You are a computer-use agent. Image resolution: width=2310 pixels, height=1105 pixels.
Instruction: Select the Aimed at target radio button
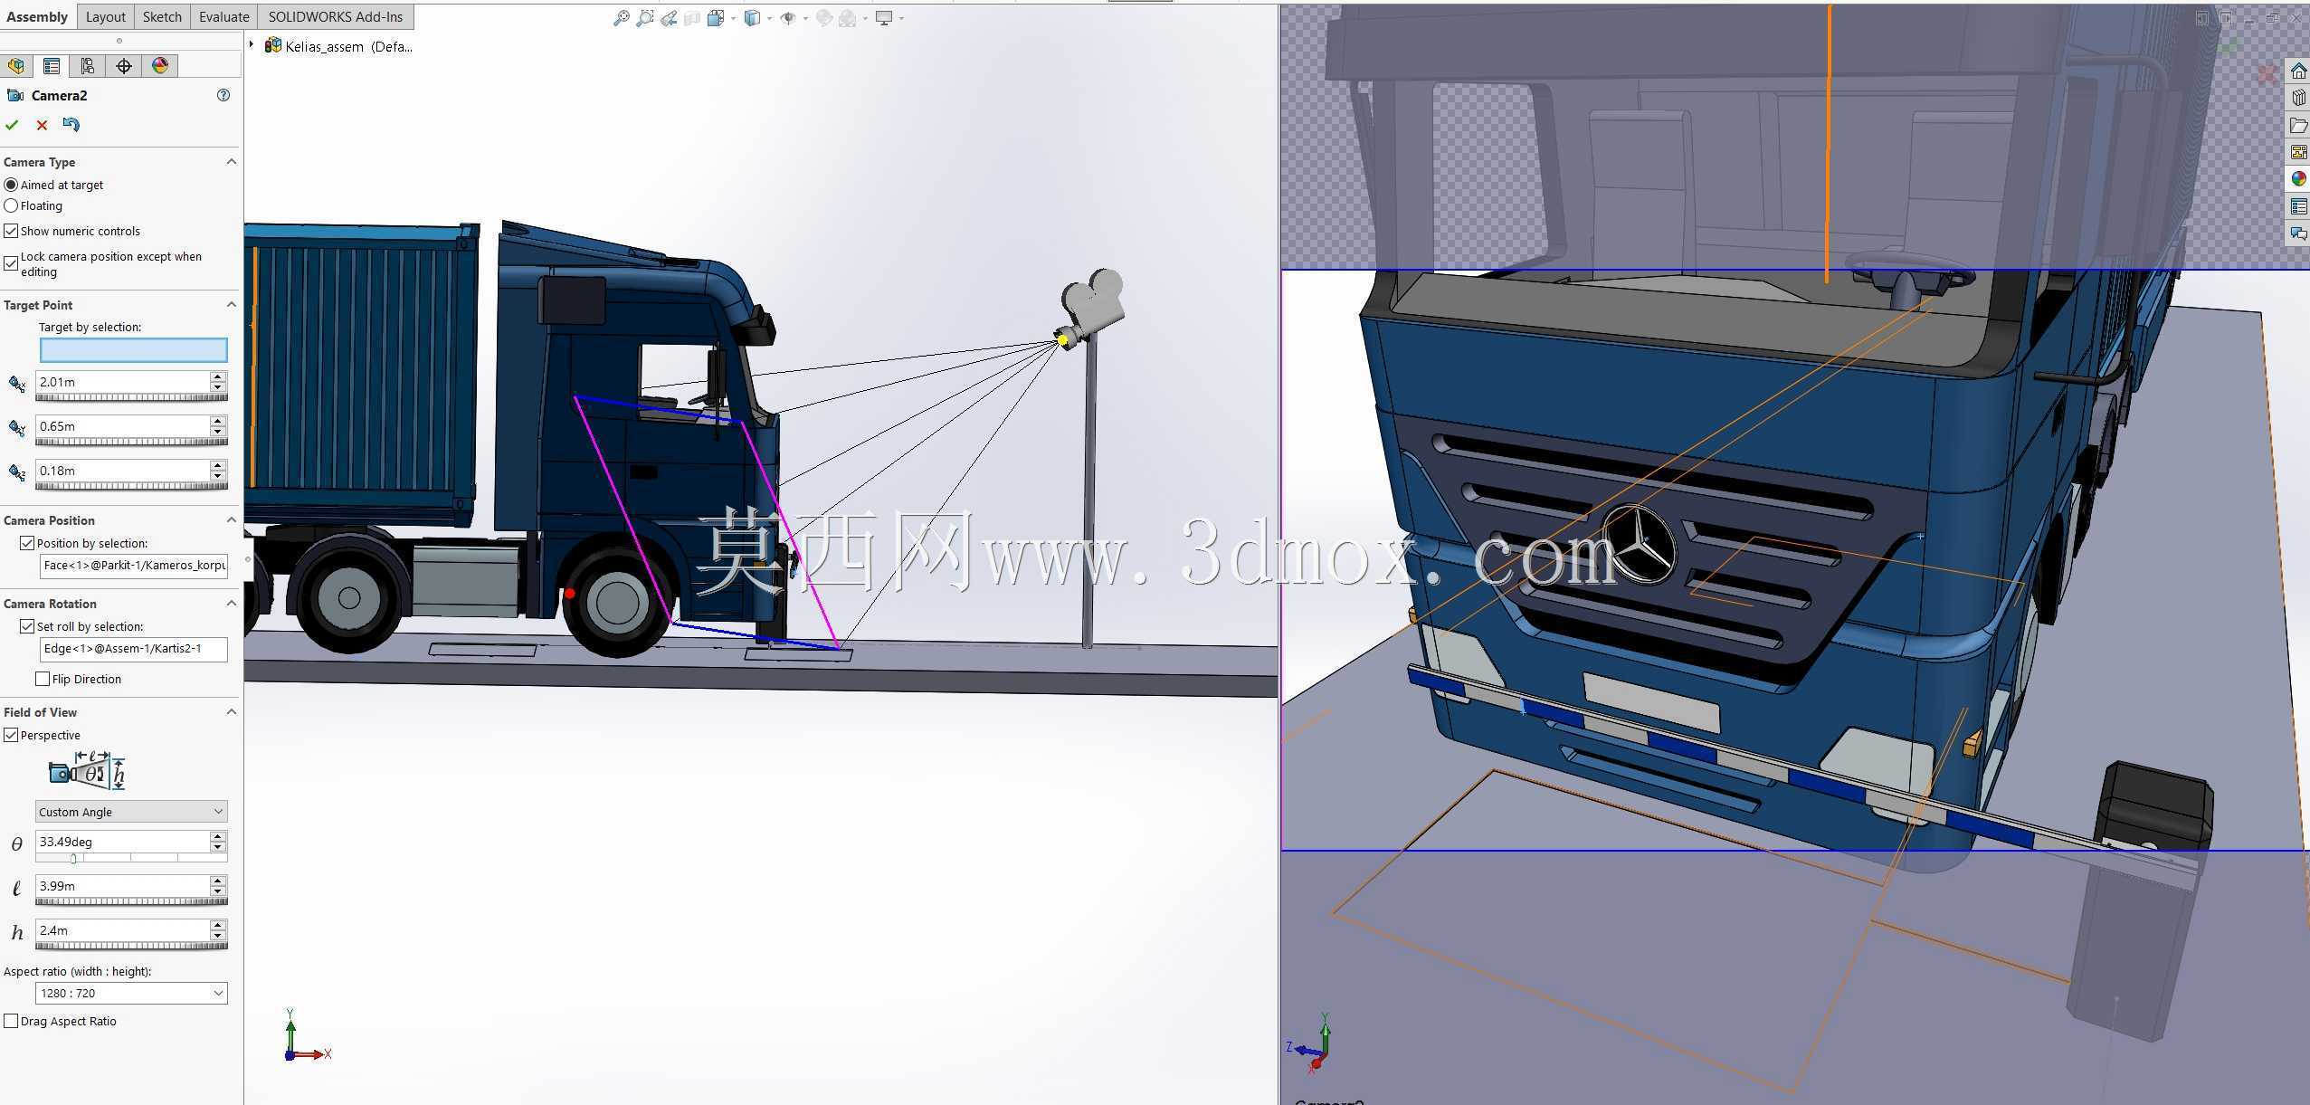[x=11, y=185]
